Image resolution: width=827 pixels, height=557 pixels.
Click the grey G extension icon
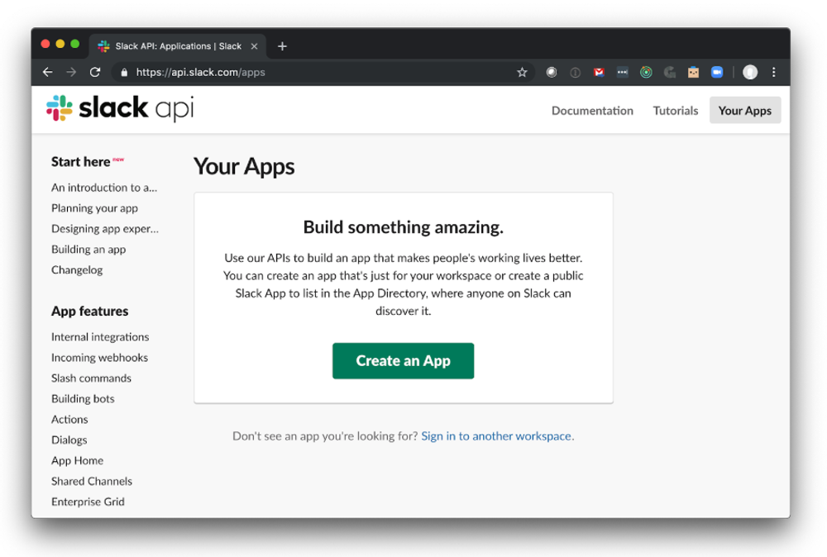tap(670, 72)
